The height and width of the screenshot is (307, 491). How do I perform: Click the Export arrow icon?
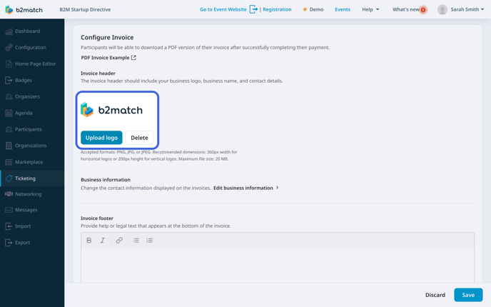[9, 243]
